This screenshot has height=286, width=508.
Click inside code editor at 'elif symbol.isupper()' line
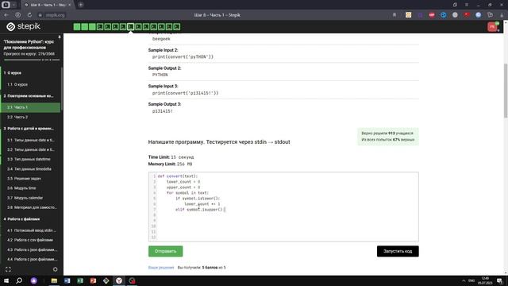(x=199, y=210)
